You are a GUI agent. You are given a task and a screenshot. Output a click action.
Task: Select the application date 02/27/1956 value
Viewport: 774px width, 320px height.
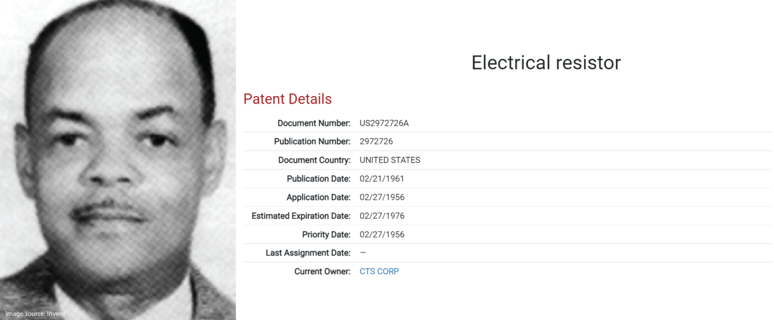coord(382,197)
